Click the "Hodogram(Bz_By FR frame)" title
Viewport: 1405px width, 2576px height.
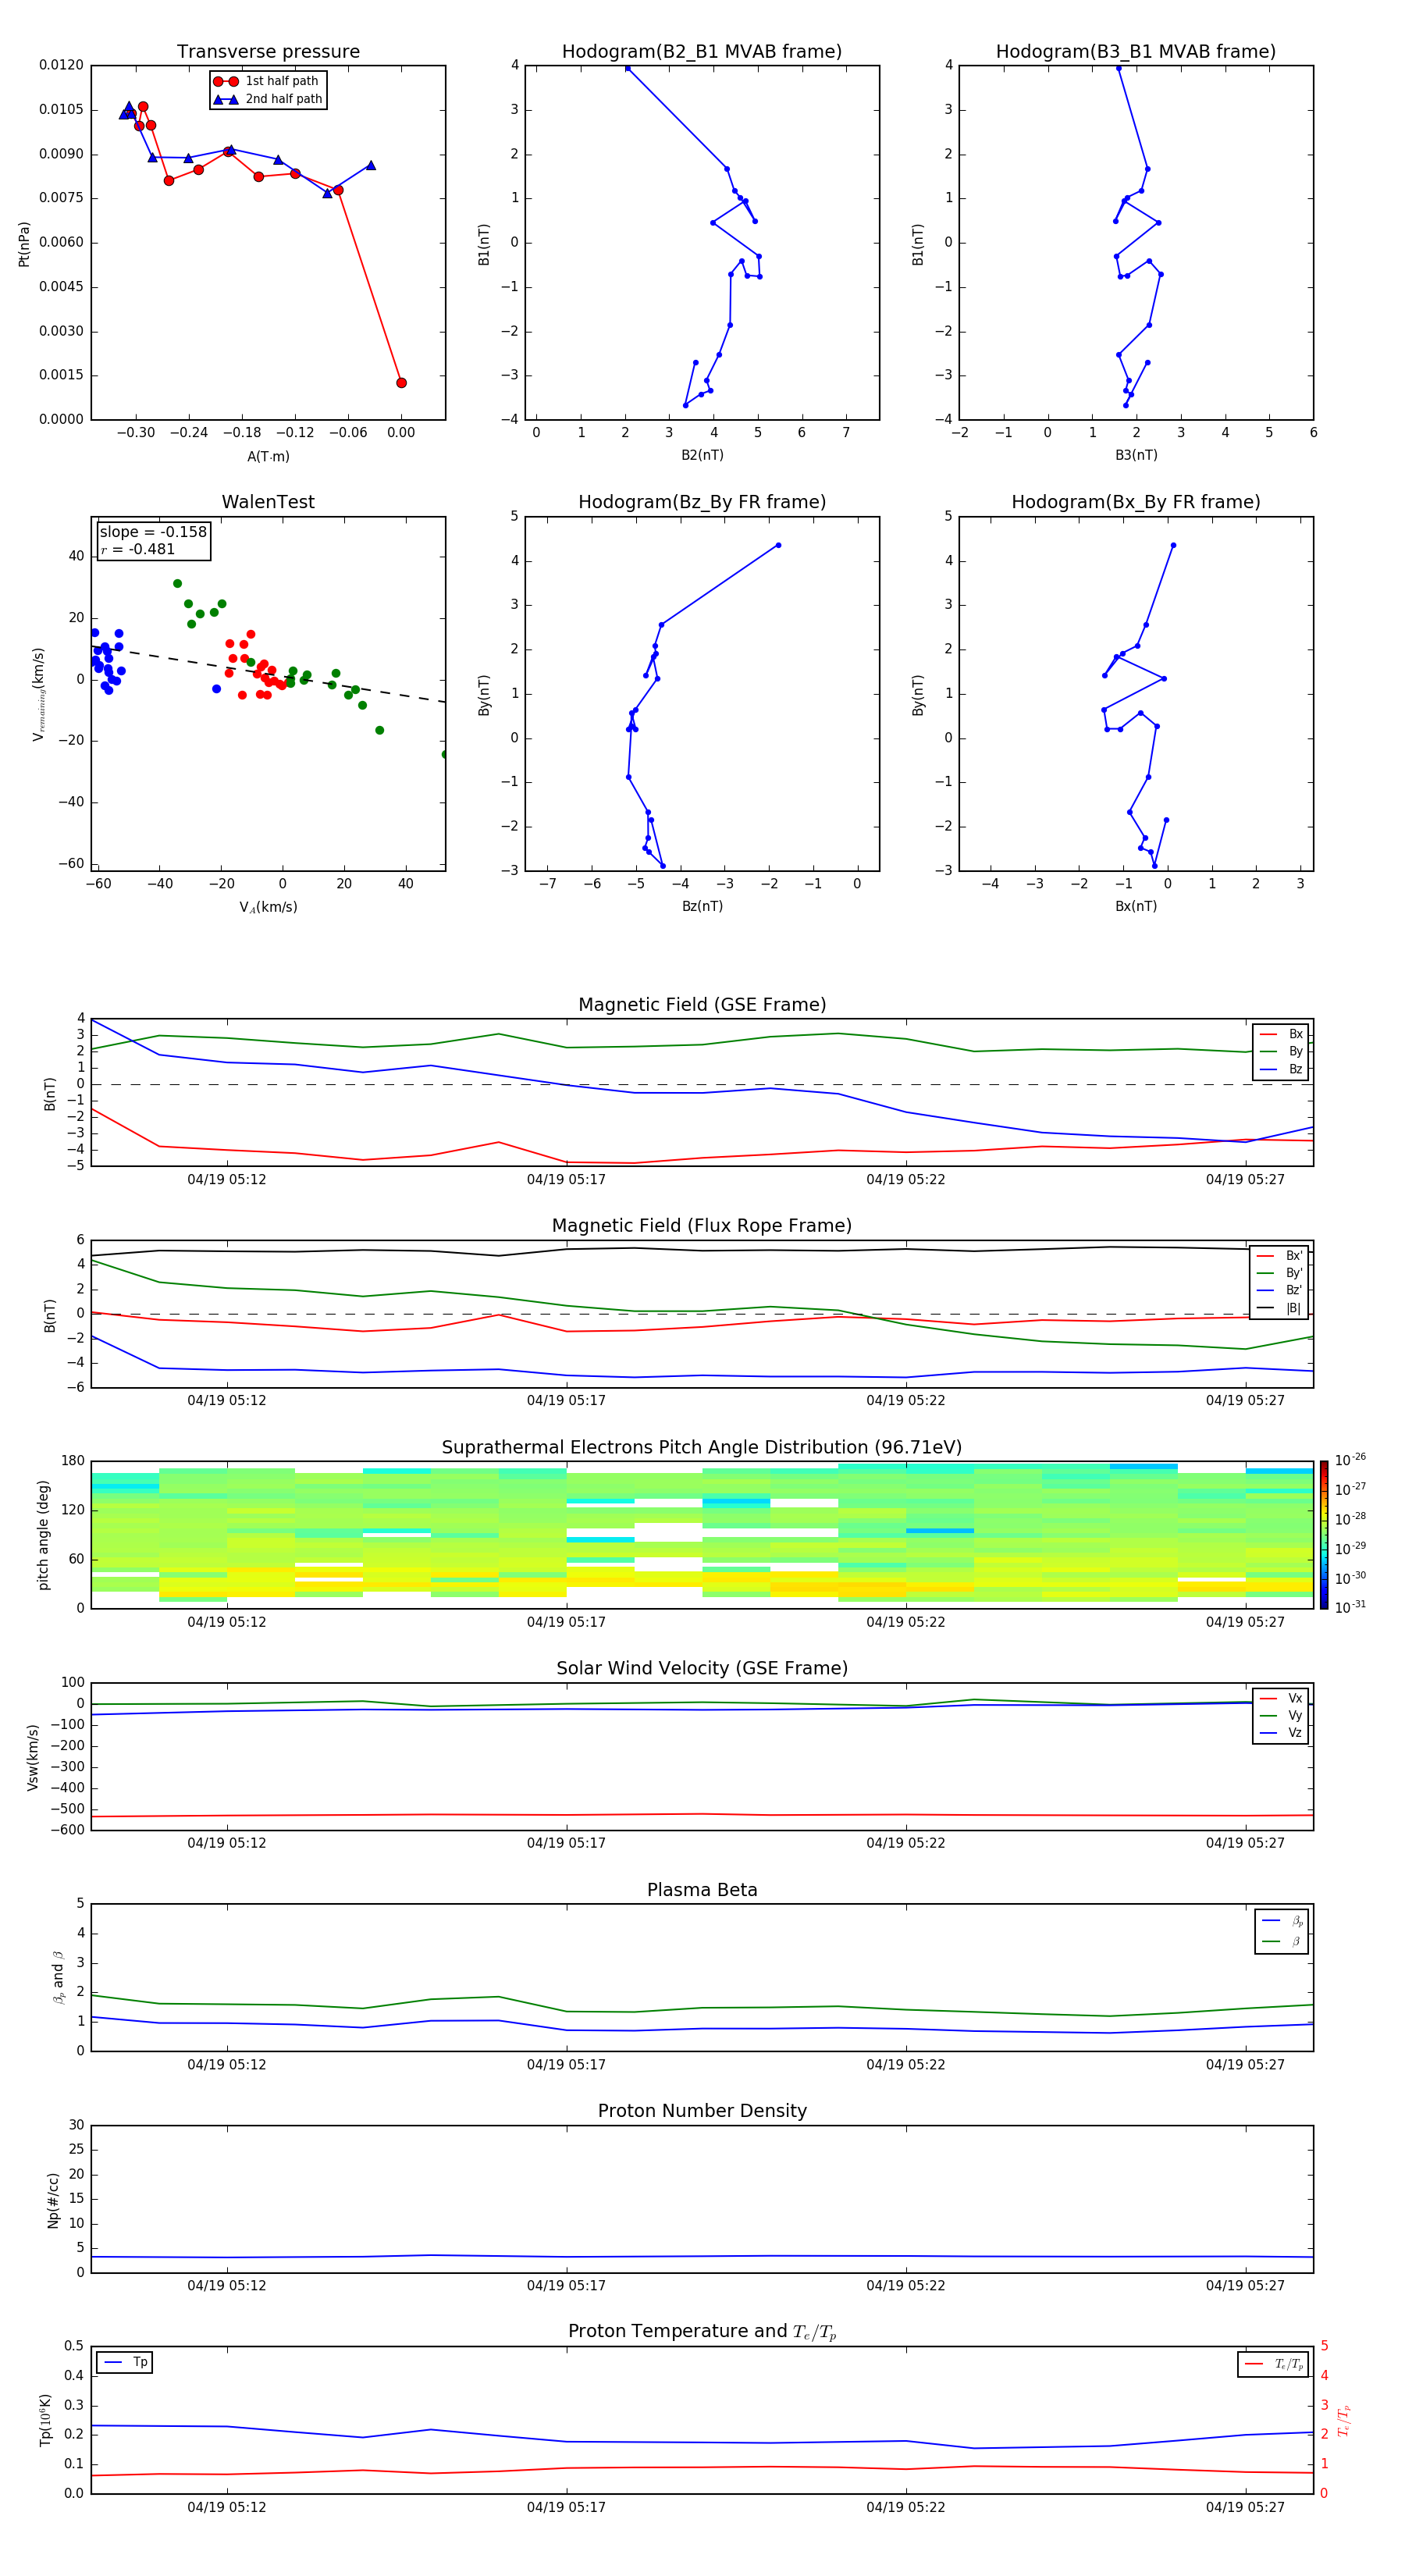pos(702,502)
